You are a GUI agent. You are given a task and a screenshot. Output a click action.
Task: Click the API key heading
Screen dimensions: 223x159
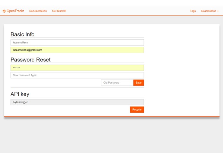[20, 94]
